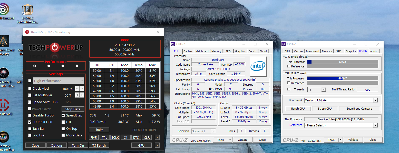Open the FIVR settings button
Image resolution: width=399 pixels, height=153 pixels.
[x=94, y=137]
